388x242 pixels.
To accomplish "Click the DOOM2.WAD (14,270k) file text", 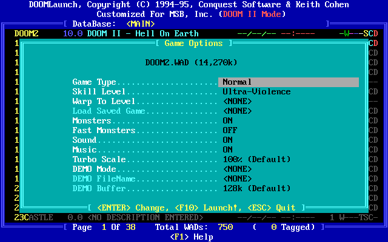I will coord(191,62).
